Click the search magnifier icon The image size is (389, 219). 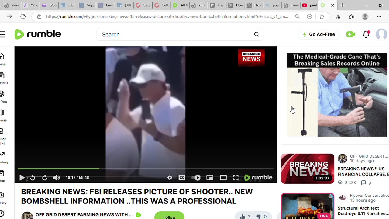coord(256,34)
